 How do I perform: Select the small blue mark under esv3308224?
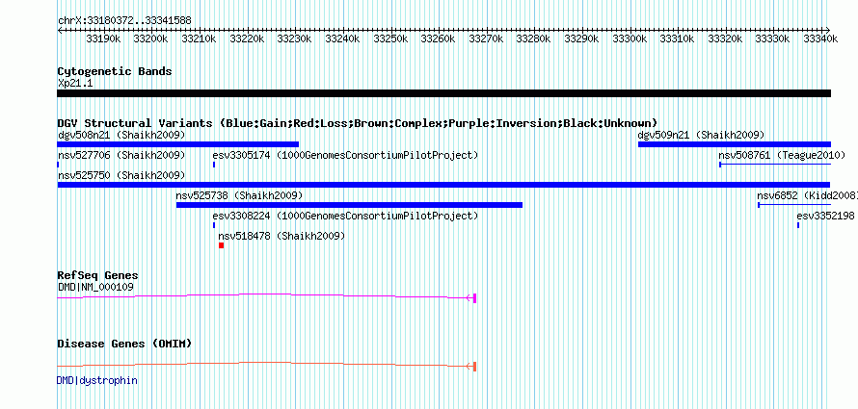click(x=214, y=225)
